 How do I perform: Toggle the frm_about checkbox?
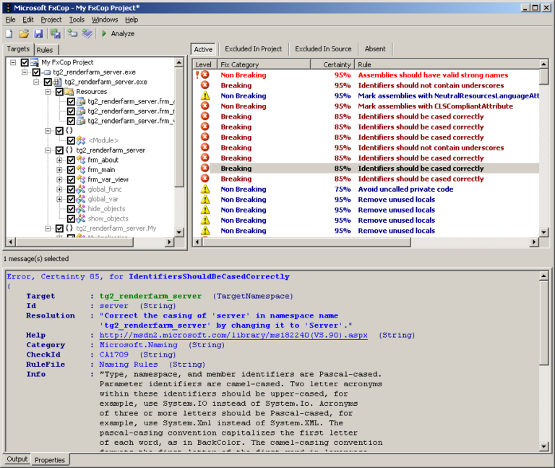coord(71,160)
